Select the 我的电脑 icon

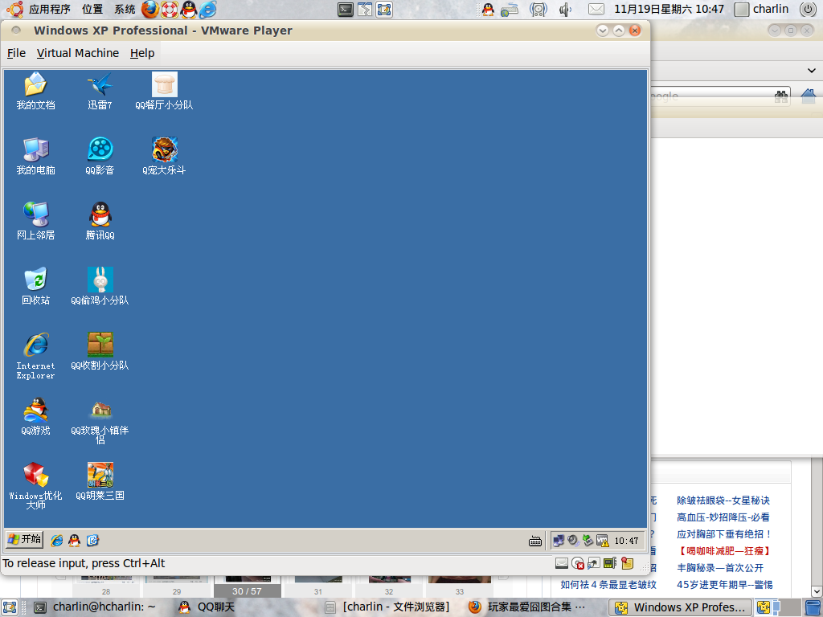35,156
